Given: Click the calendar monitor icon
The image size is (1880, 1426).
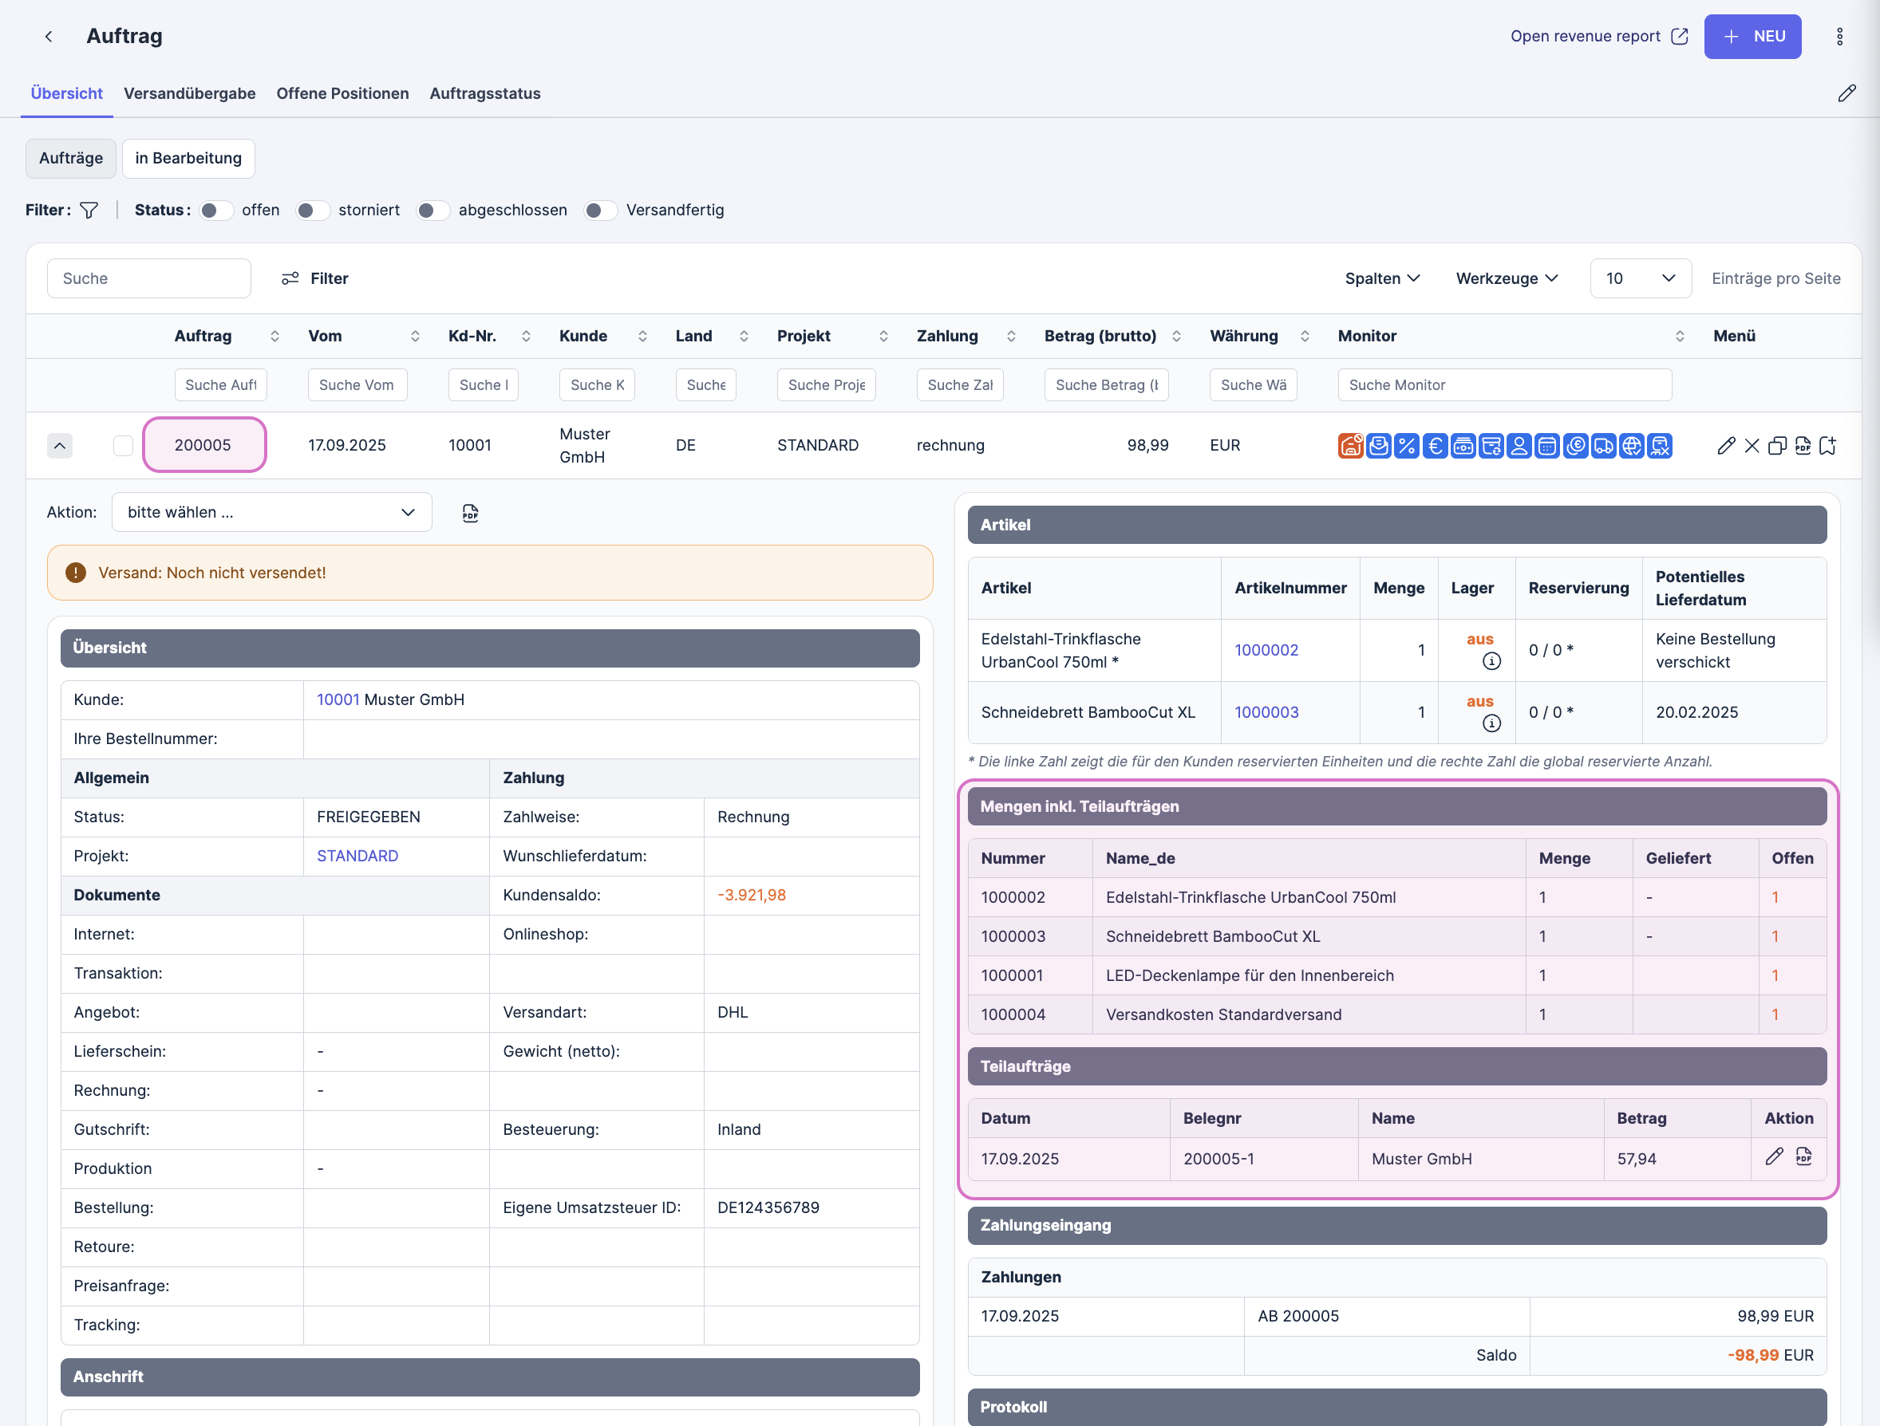Looking at the screenshot, I should click(1546, 445).
